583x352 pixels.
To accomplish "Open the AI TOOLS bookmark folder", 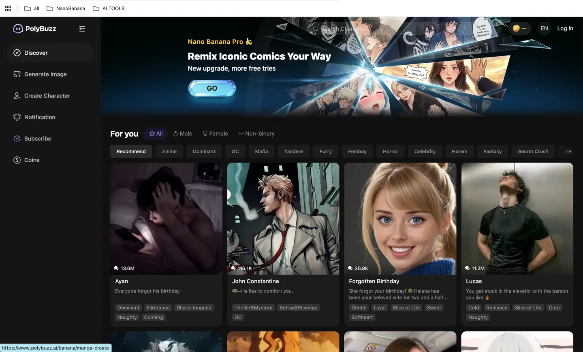I will [x=109, y=8].
